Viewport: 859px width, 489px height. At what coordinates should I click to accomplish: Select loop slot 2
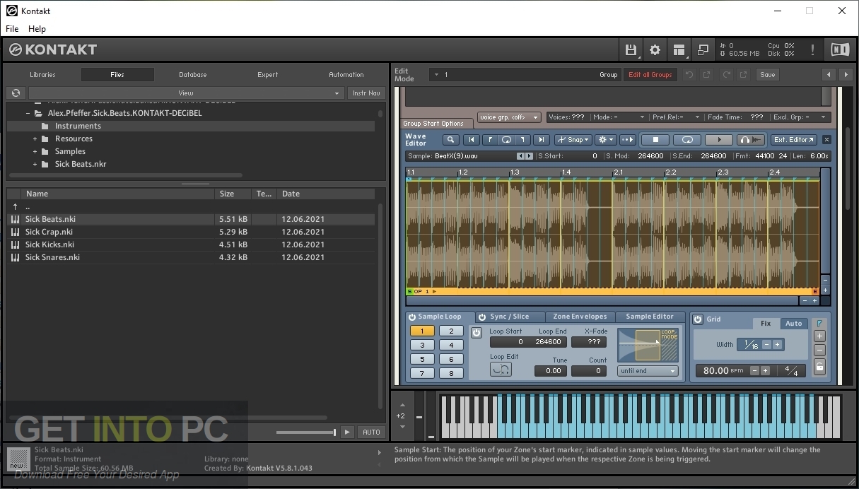coord(451,331)
